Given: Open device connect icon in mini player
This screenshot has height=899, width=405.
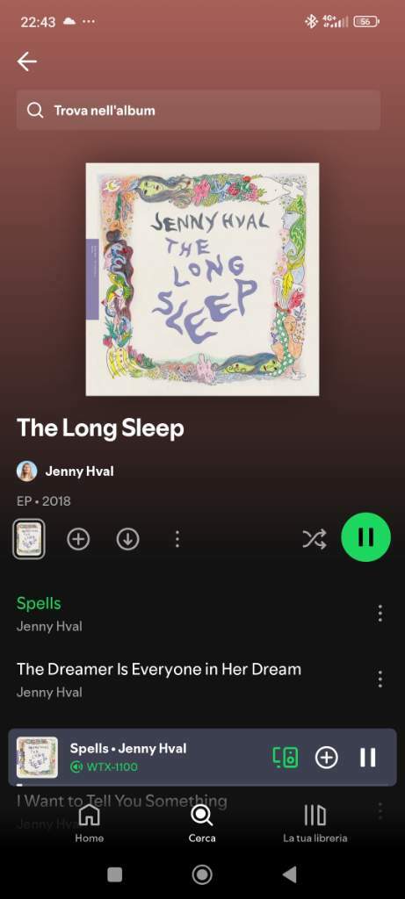Looking at the screenshot, I should tap(286, 758).
